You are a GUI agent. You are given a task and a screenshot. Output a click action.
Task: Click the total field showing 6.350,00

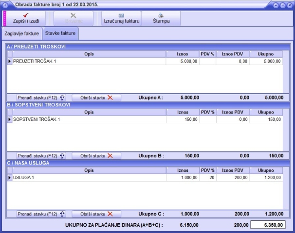(270, 225)
